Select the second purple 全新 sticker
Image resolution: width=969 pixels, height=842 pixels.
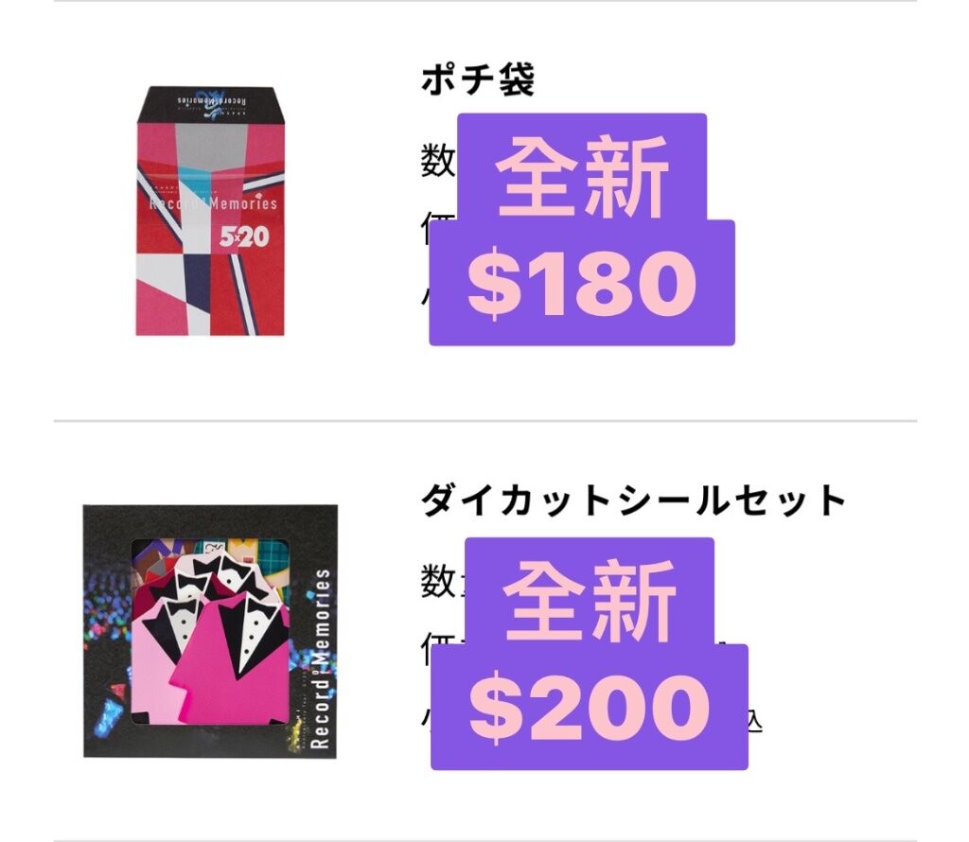tap(589, 593)
